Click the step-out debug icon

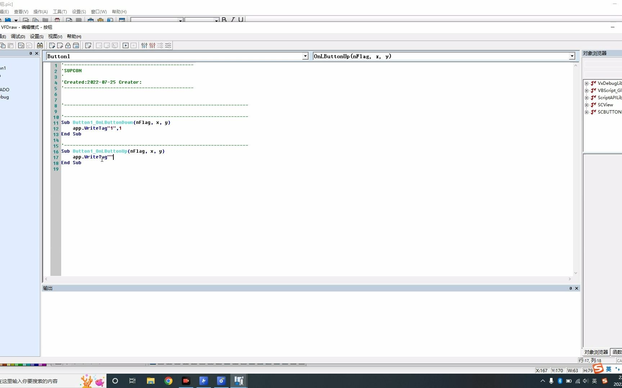pyautogui.click(x=115, y=46)
